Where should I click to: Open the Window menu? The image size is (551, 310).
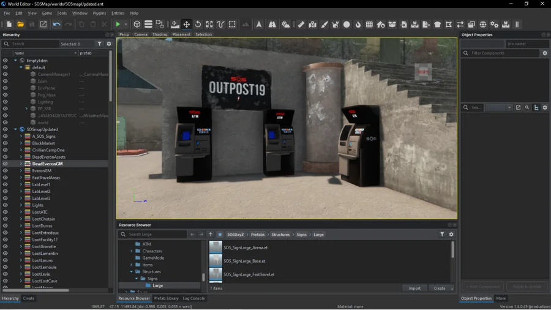(x=80, y=13)
